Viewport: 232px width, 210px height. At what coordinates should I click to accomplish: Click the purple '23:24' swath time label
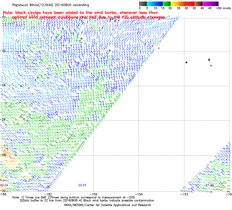4,185
